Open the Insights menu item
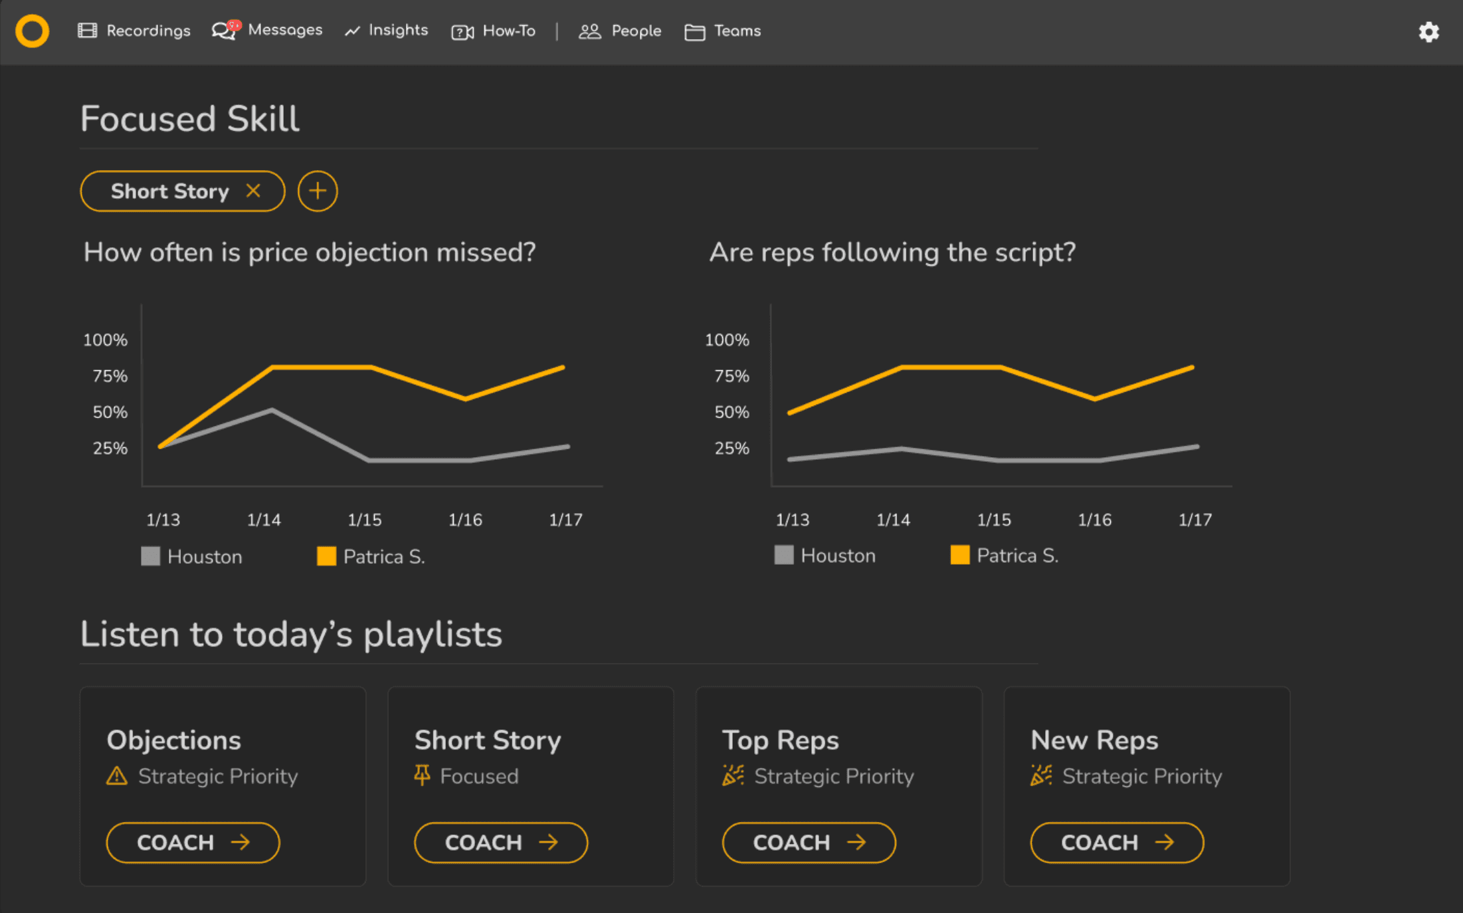The width and height of the screenshot is (1463, 913). click(x=397, y=31)
